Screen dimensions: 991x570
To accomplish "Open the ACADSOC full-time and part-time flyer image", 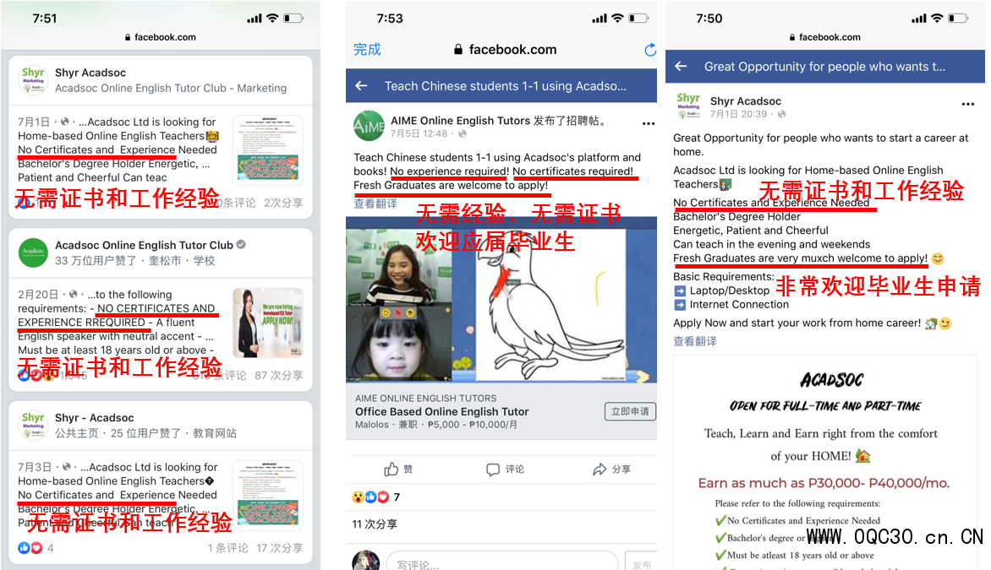I will coord(825,464).
